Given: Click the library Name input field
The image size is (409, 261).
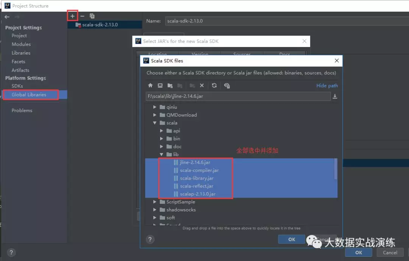Looking at the screenshot, I should pos(287,21).
